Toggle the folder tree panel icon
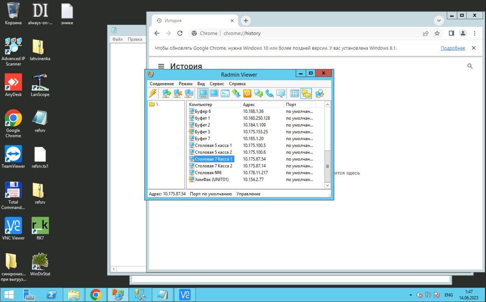Screen dimensions: 486x302 [306, 93]
